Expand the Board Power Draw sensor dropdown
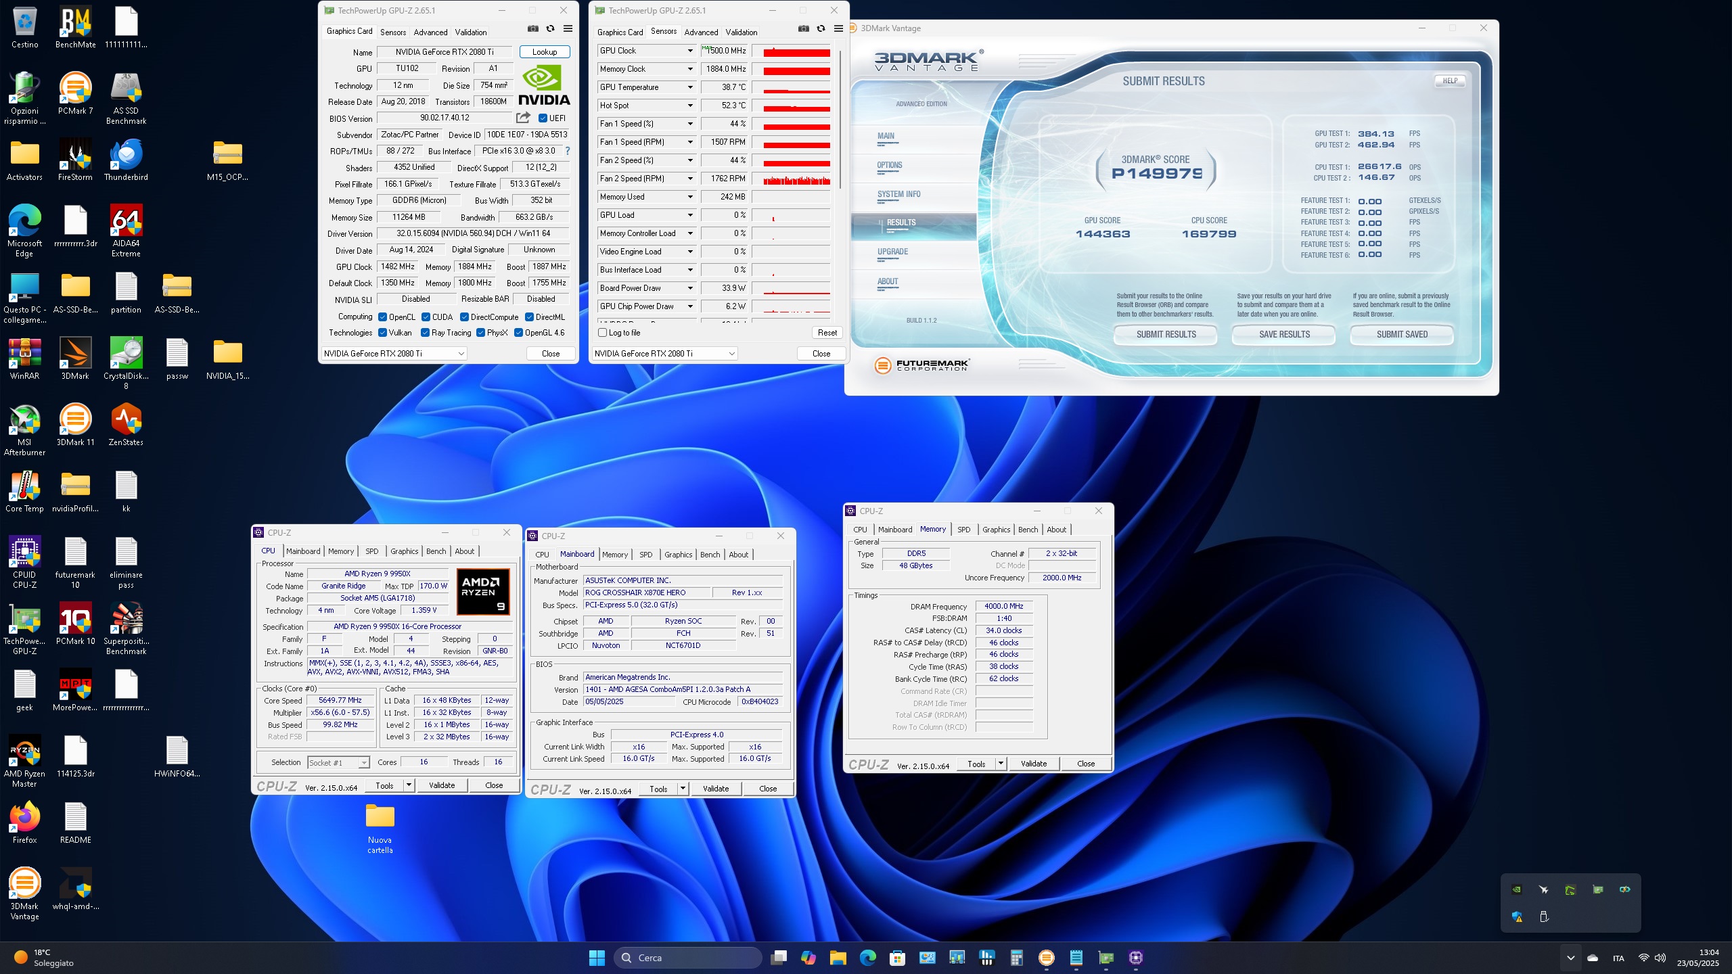The height and width of the screenshot is (974, 1732). (690, 288)
